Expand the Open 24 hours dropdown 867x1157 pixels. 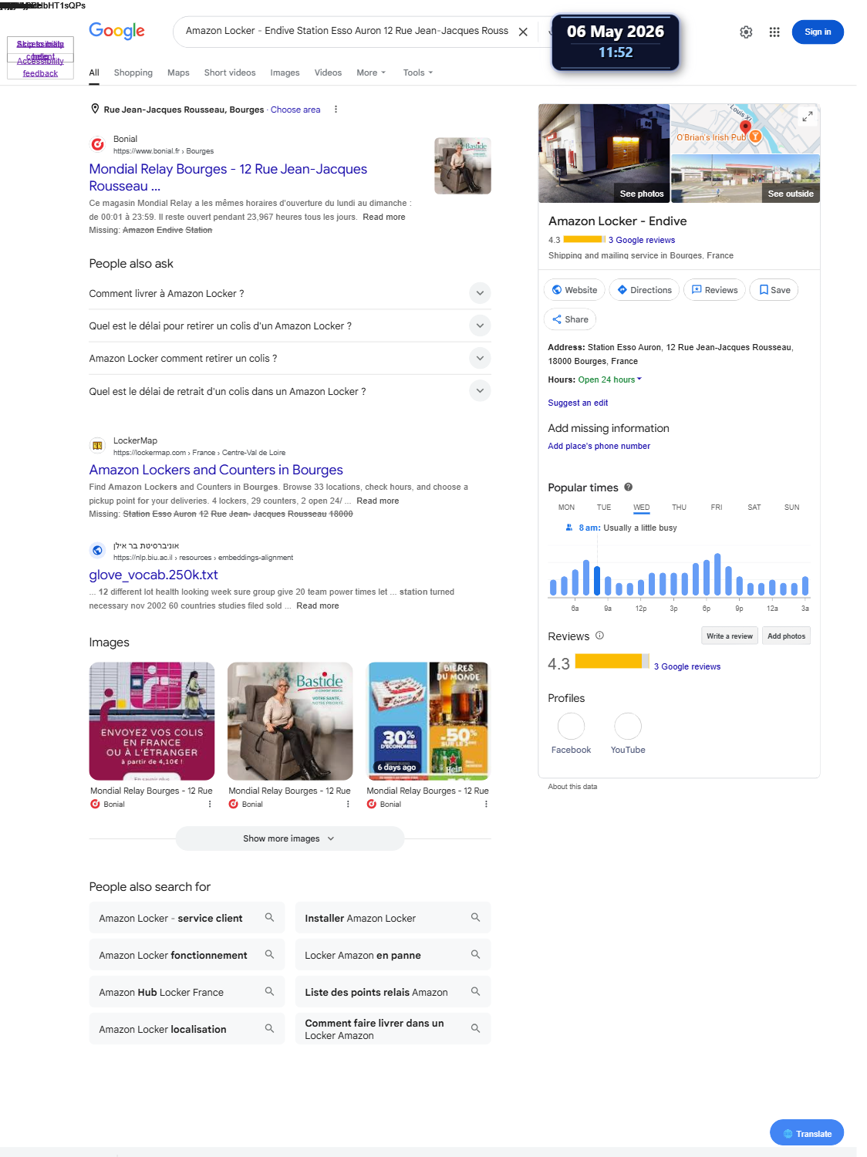point(610,379)
